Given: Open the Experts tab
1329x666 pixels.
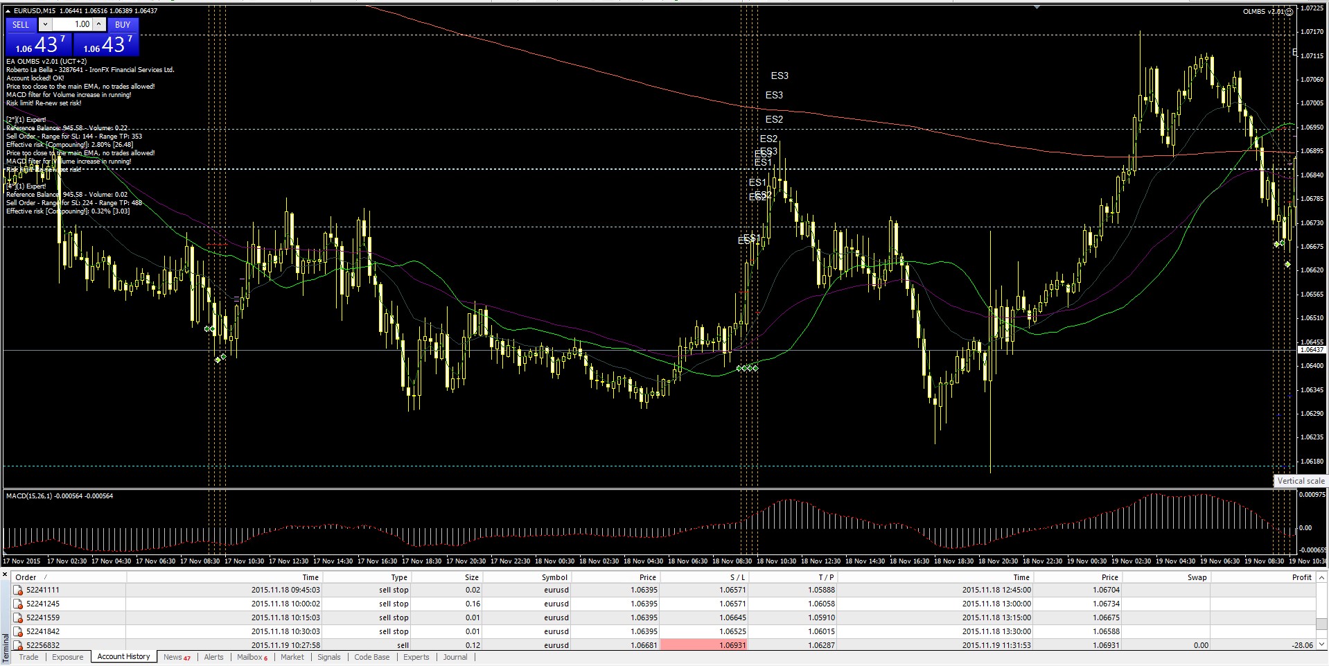Looking at the screenshot, I should pos(416,657).
